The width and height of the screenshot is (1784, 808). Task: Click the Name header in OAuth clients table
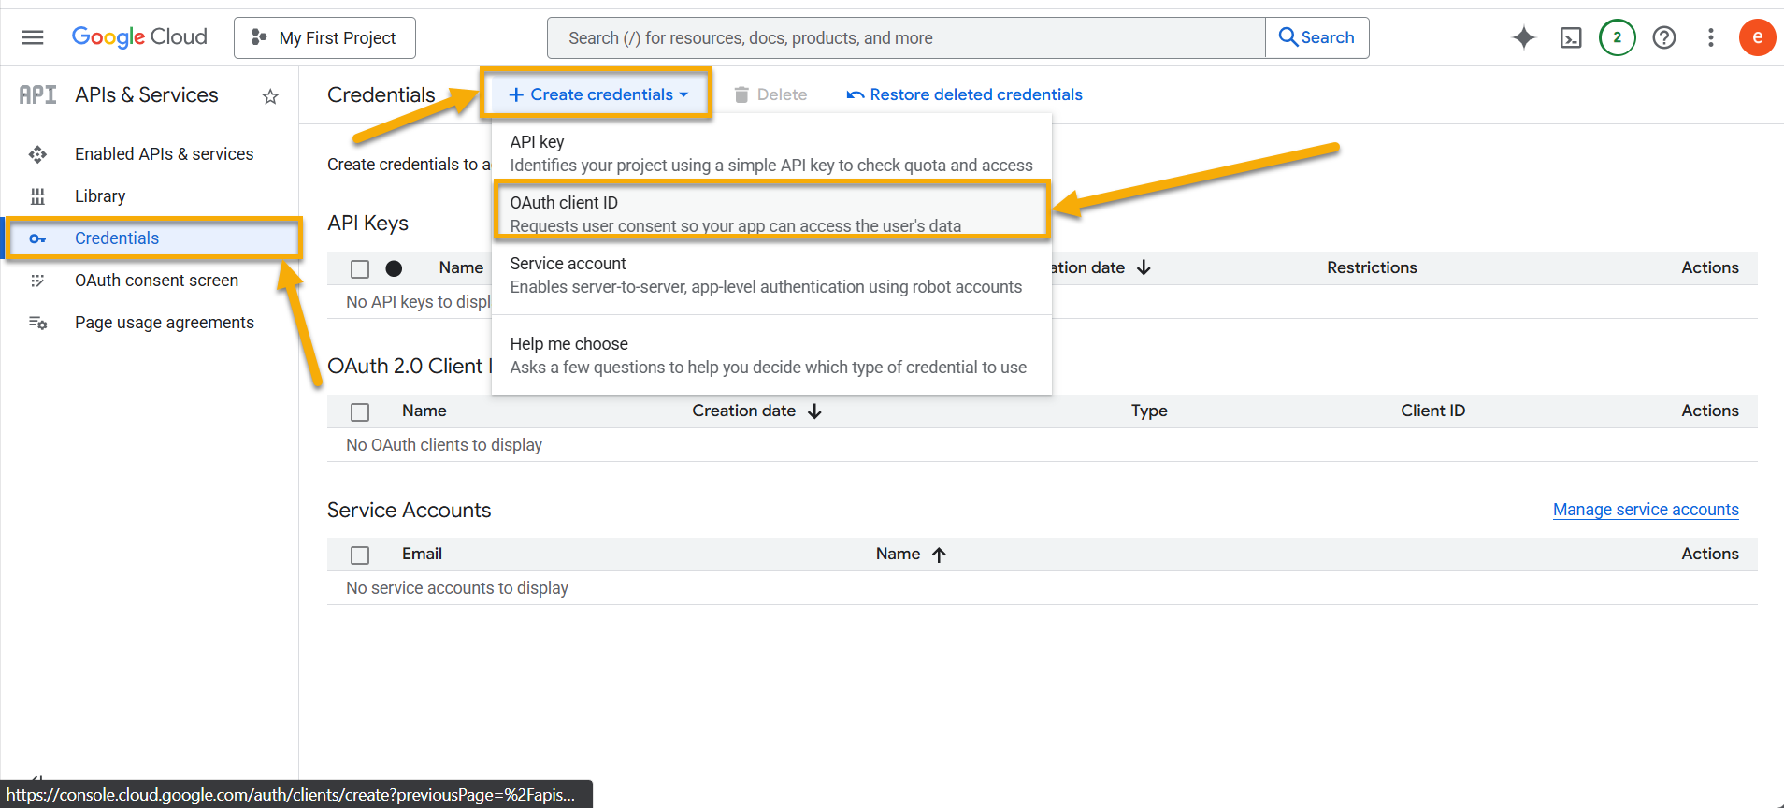pos(424,411)
